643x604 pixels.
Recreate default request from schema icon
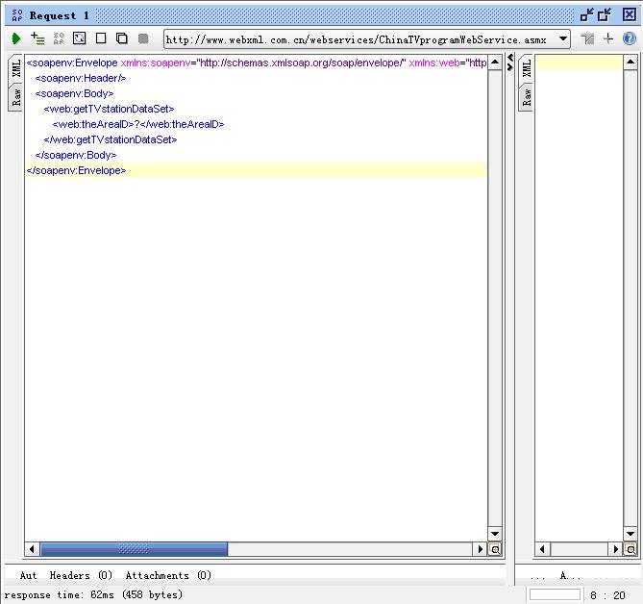[59, 38]
